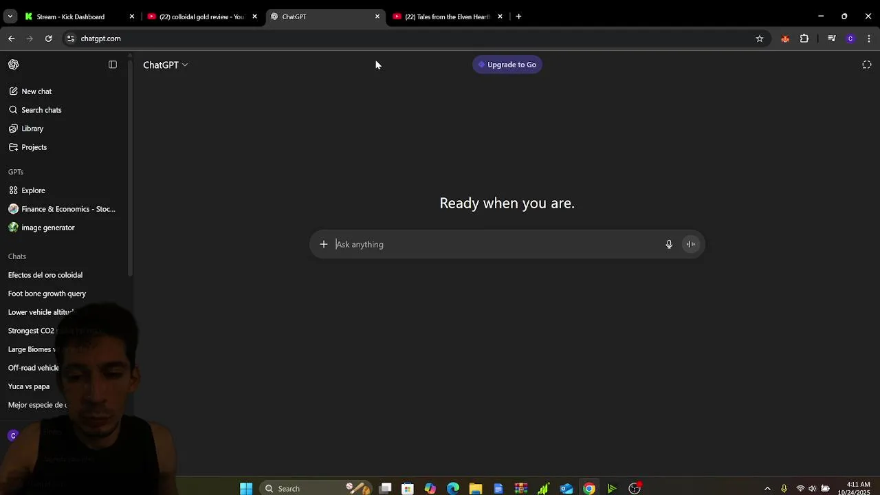880x495 pixels.
Task: Open Microsoft Edge from the taskbar
Action: point(453,489)
